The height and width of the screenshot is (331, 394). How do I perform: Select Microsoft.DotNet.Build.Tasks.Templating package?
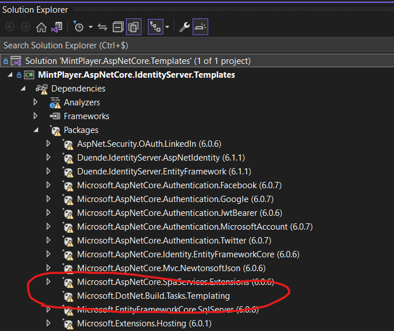(x=153, y=296)
